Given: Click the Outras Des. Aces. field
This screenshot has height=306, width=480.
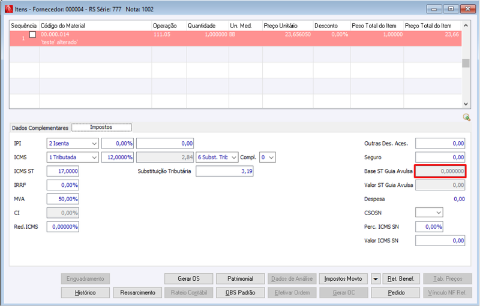Looking at the screenshot, I should pyautogui.click(x=440, y=143).
